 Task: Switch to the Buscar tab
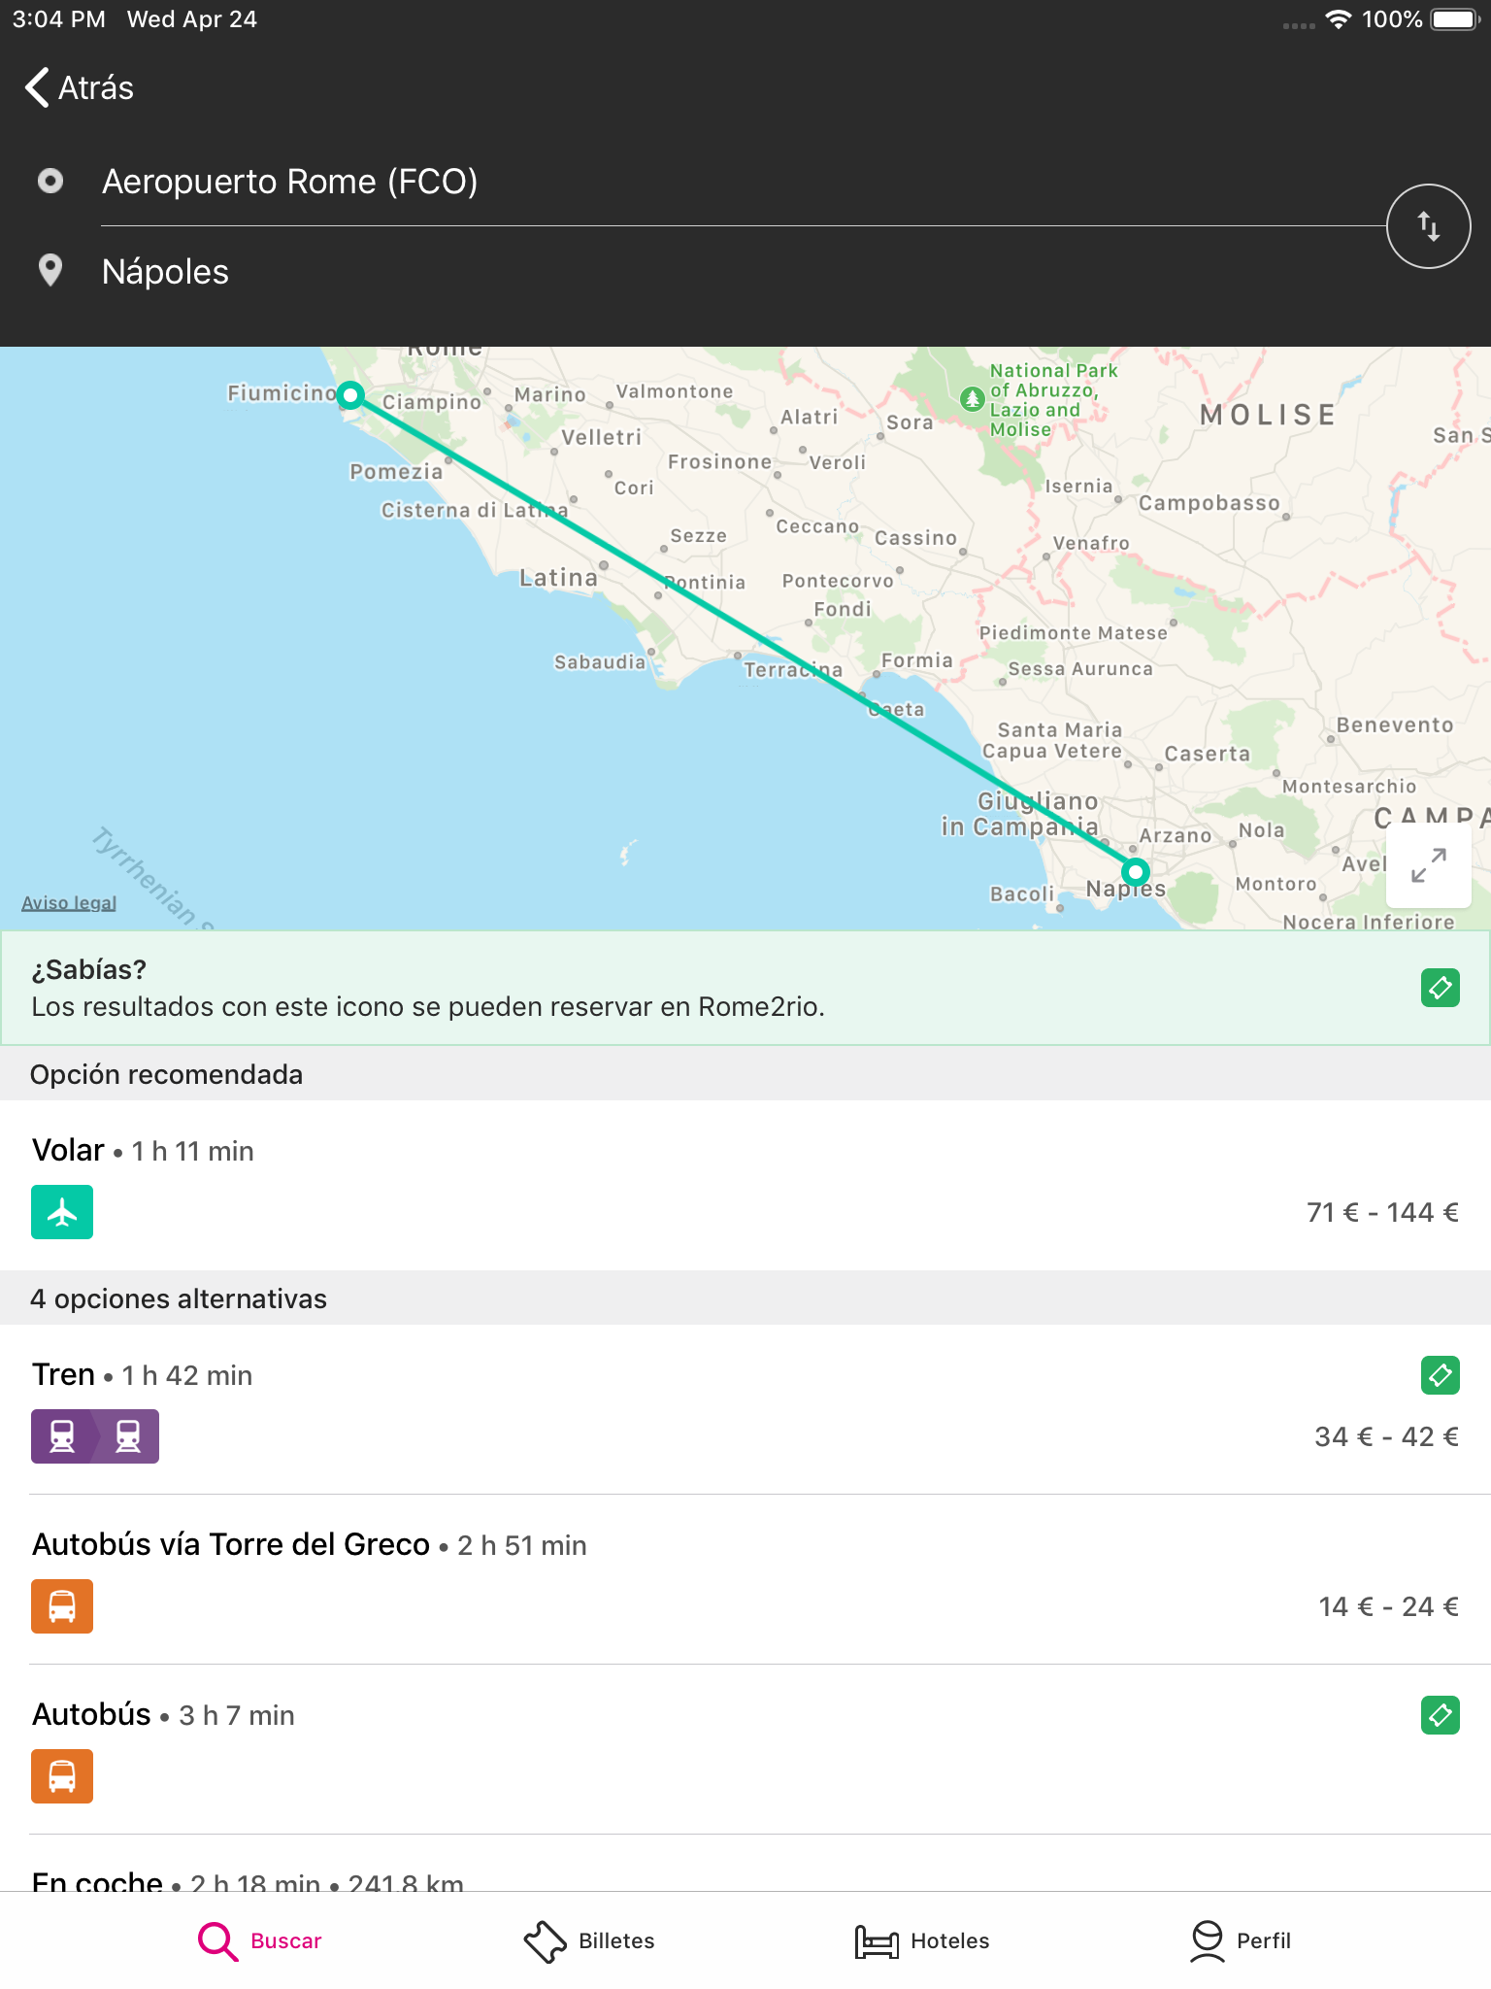[x=259, y=1940]
